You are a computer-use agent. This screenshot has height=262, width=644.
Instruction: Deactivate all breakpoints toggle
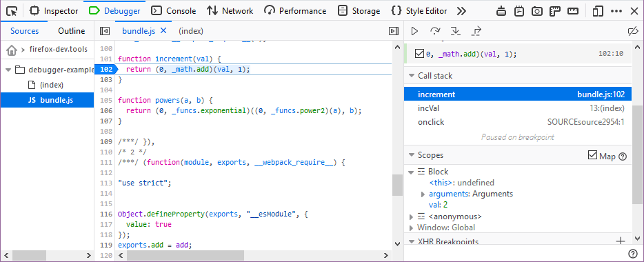[x=634, y=31]
